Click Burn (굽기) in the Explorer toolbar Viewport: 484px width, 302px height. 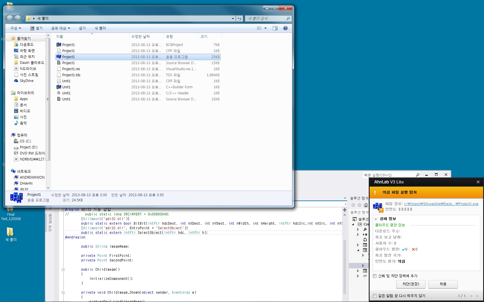82,28
